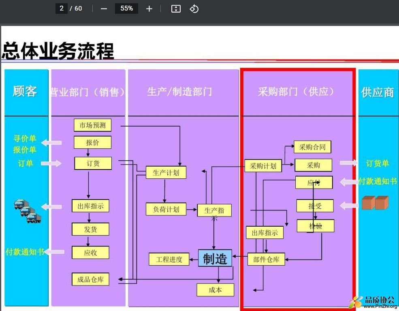Viewport: 399px width, 311px height.
Task: Click the blue 制造 box
Action: click(x=215, y=258)
